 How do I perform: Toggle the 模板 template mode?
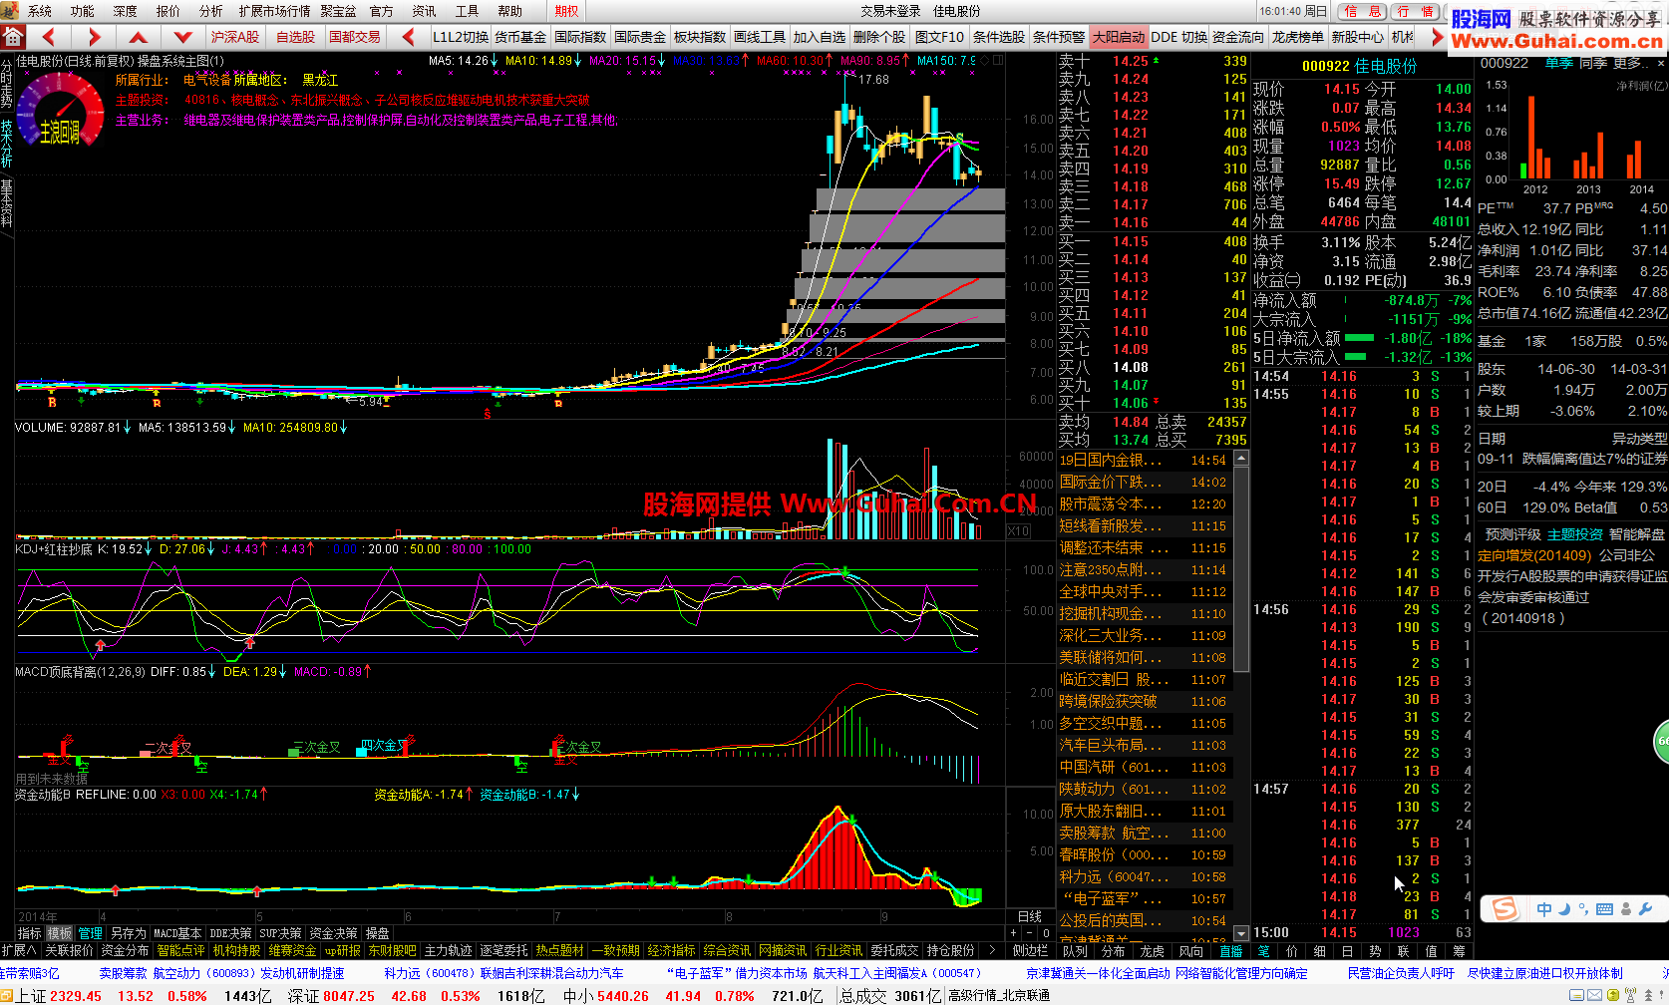[60, 933]
